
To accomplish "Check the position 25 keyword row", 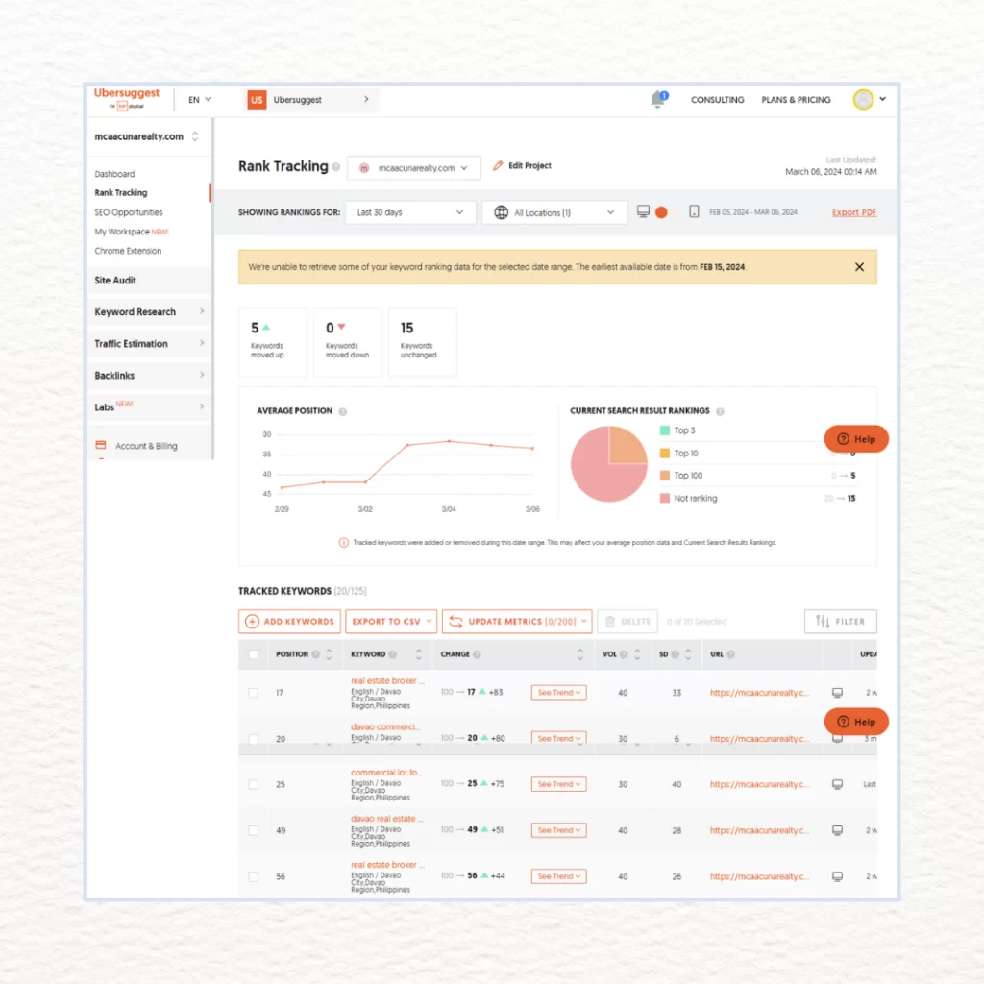I will 254,784.
